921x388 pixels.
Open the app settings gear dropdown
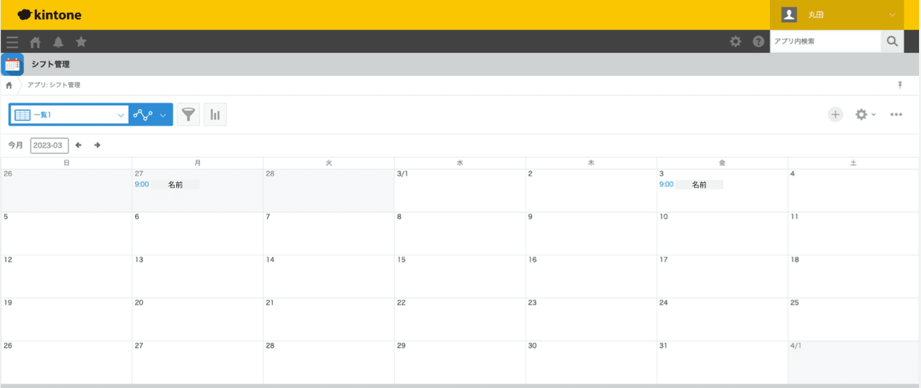coord(865,115)
